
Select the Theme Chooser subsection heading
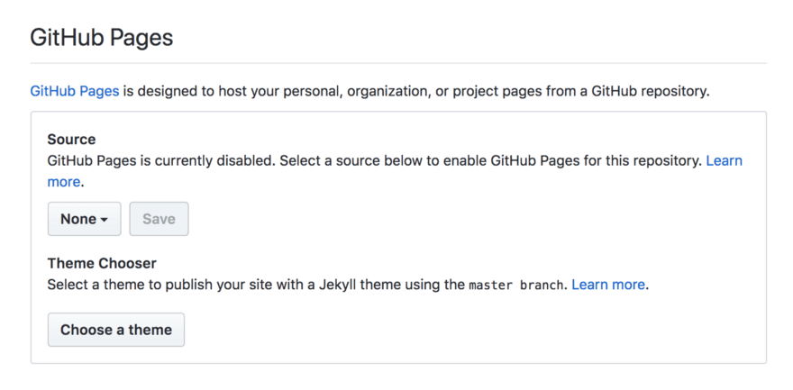(102, 263)
